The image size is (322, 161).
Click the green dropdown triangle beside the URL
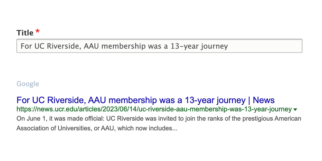(295, 110)
